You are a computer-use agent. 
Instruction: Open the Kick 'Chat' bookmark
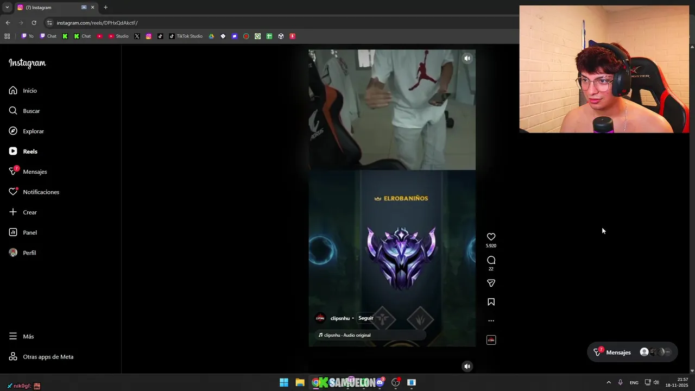[x=82, y=36]
